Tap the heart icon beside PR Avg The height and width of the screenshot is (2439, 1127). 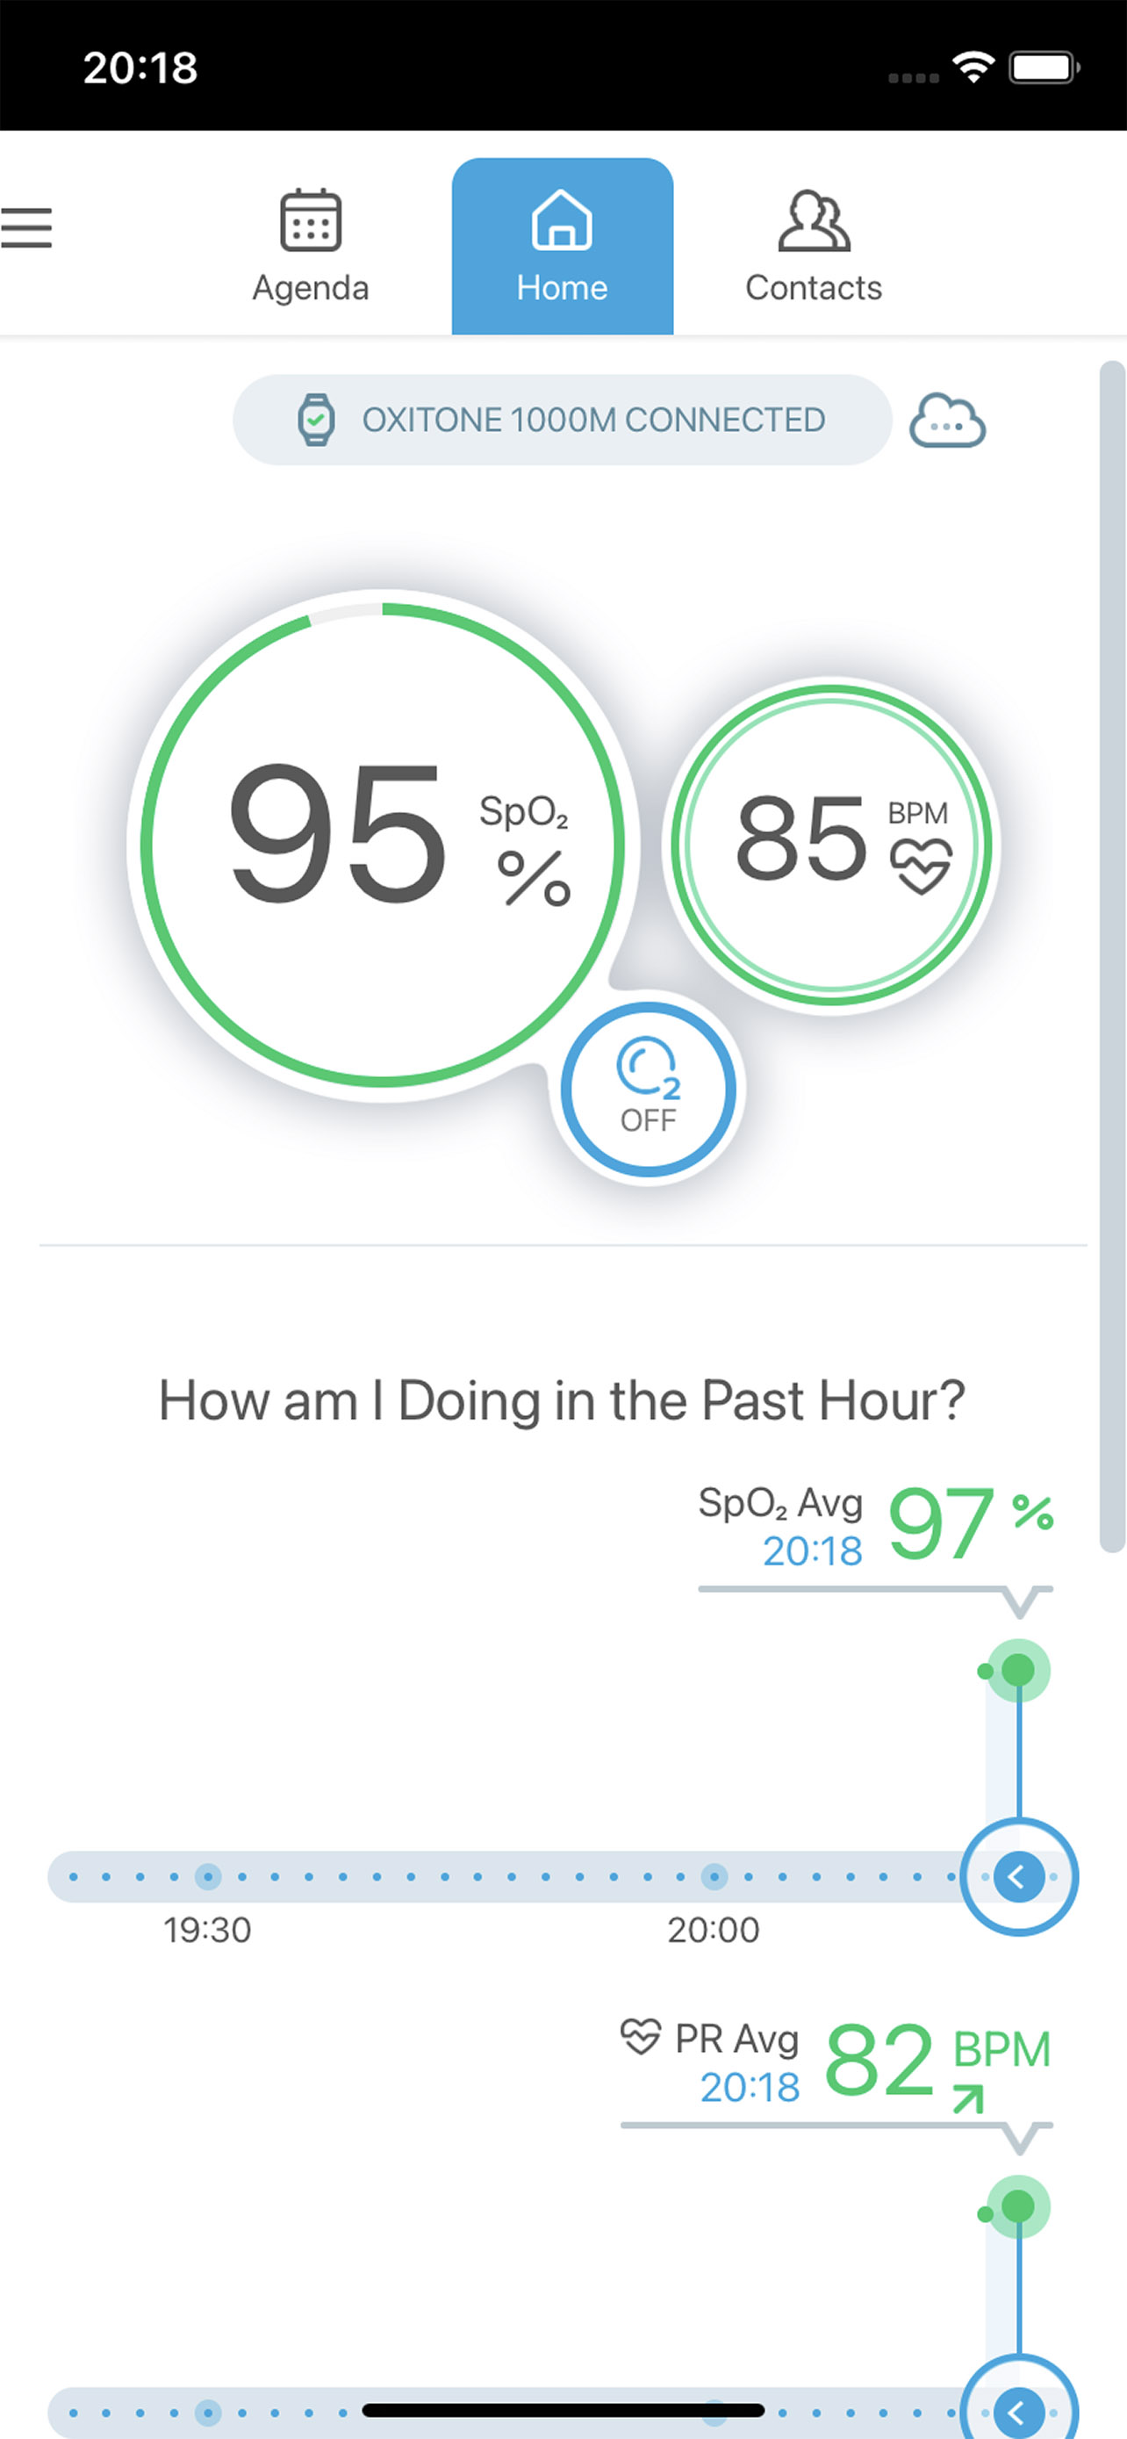(641, 2037)
